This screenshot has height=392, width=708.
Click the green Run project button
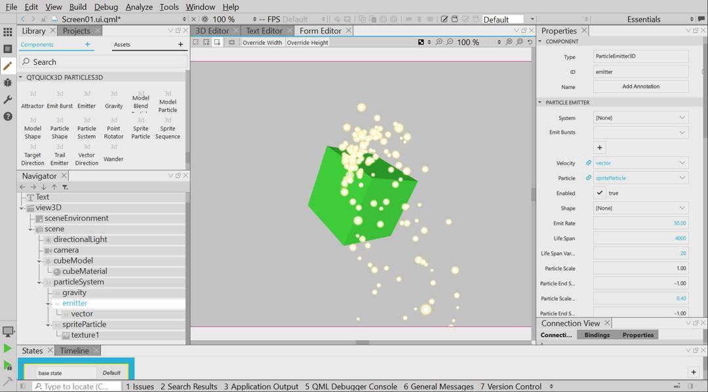click(8, 349)
